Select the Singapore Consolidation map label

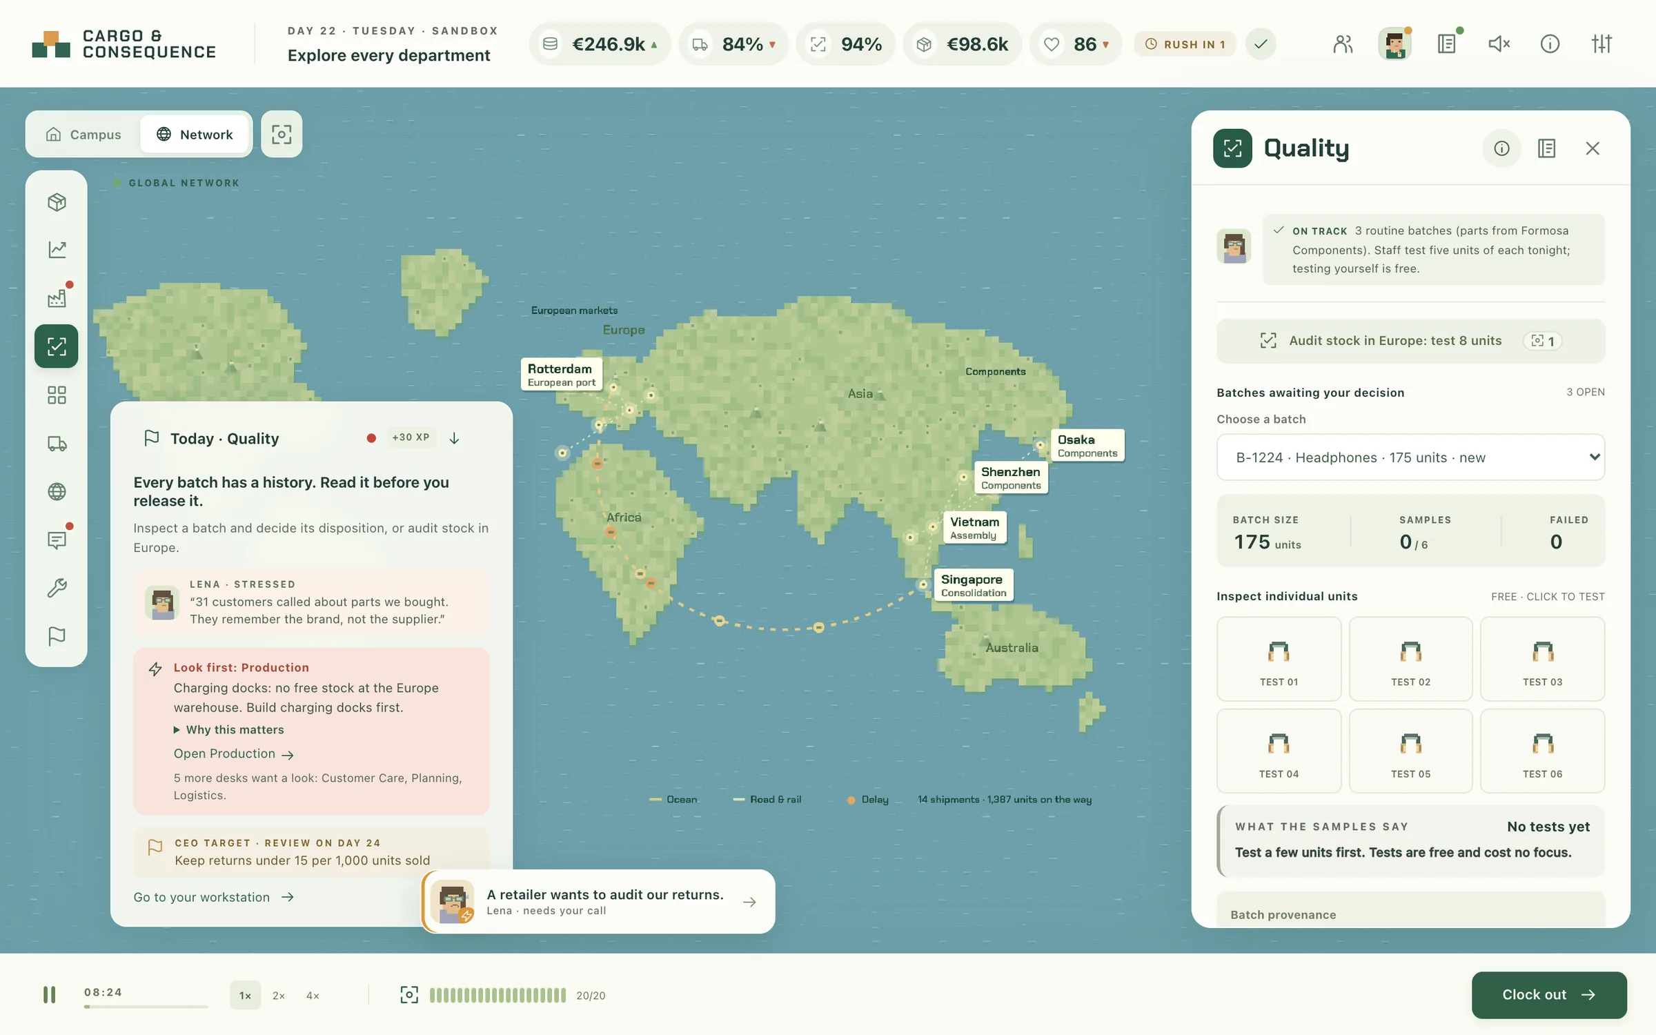click(973, 584)
